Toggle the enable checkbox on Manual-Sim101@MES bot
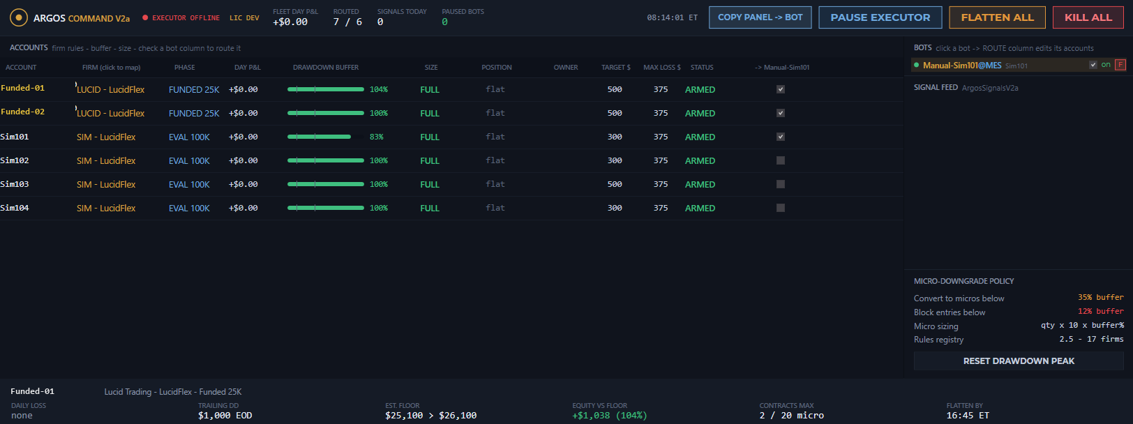 coord(1093,65)
